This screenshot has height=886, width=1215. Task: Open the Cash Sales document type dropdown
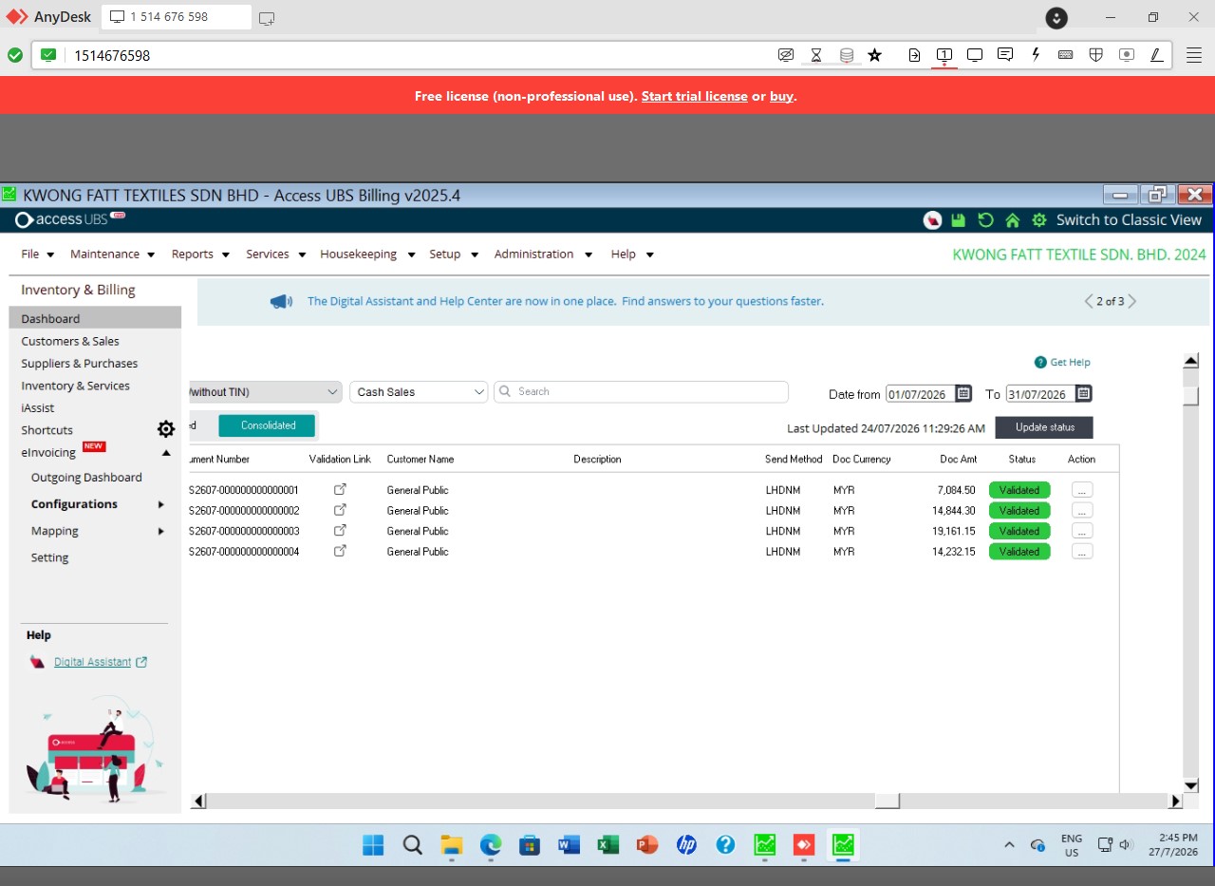point(419,392)
